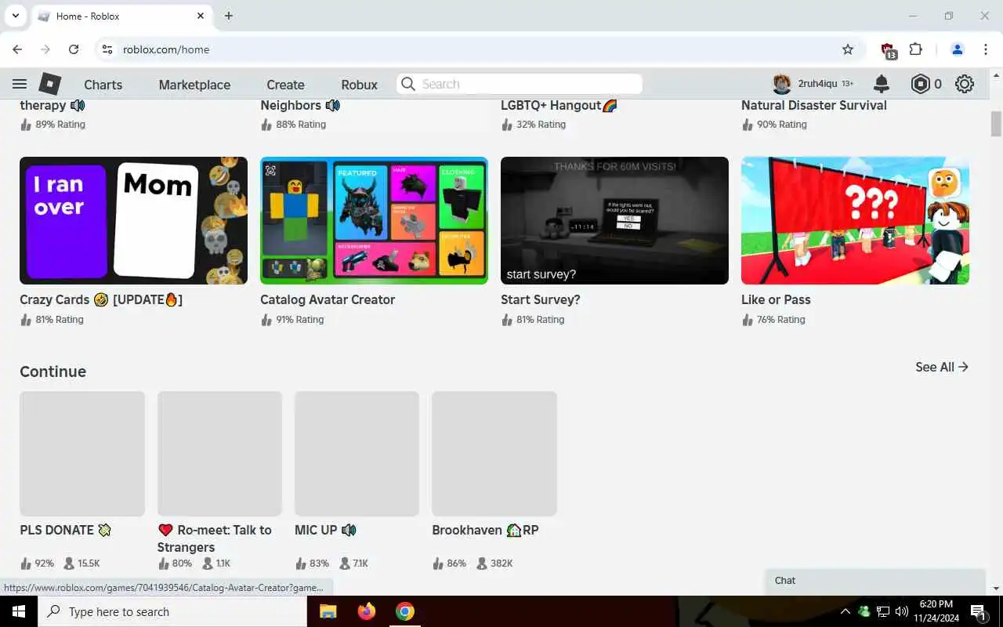
Task: Launch File Explorer from the taskbar
Action: [x=328, y=611]
